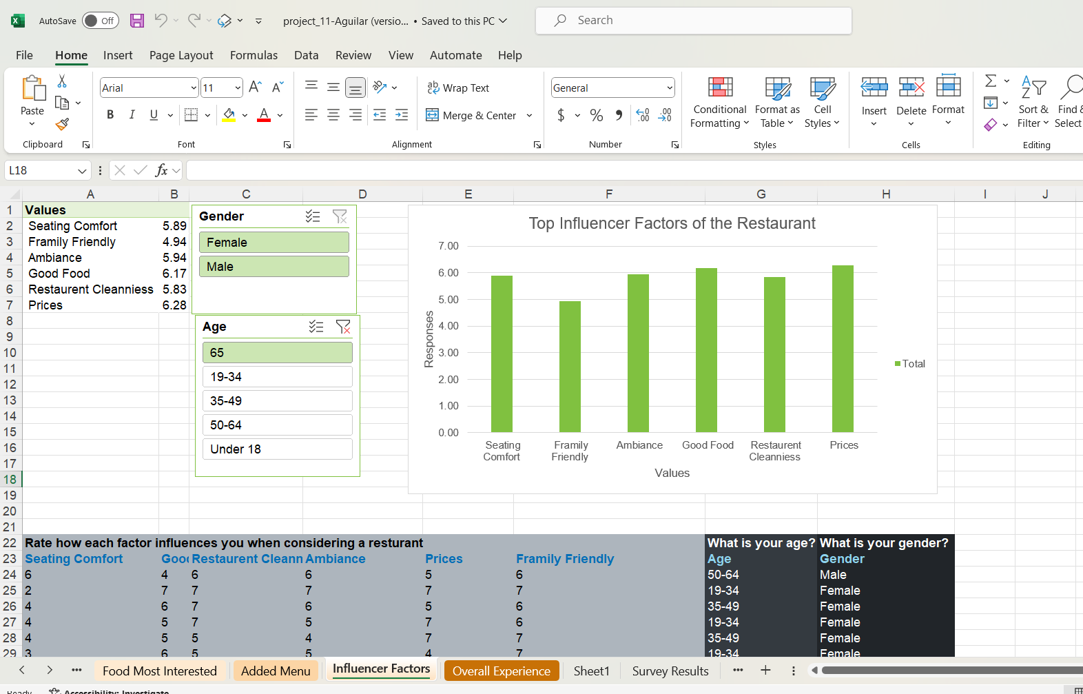Click the Undo arrow icon

(161, 21)
